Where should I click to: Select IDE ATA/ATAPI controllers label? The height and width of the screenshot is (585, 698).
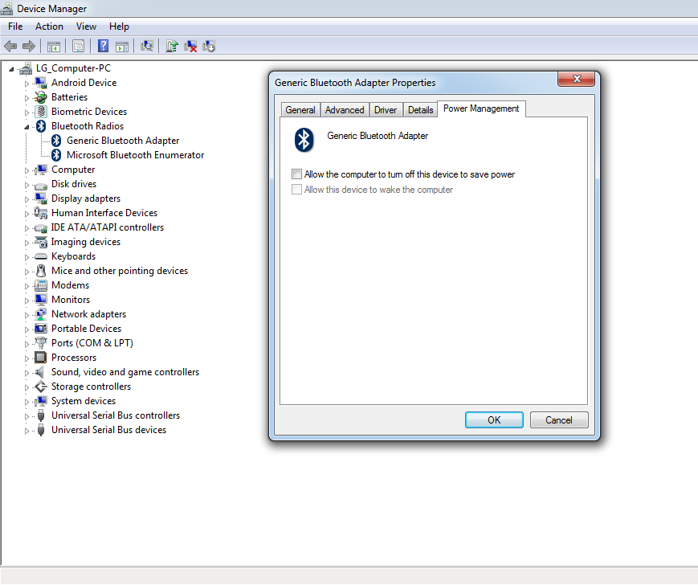[x=108, y=227]
